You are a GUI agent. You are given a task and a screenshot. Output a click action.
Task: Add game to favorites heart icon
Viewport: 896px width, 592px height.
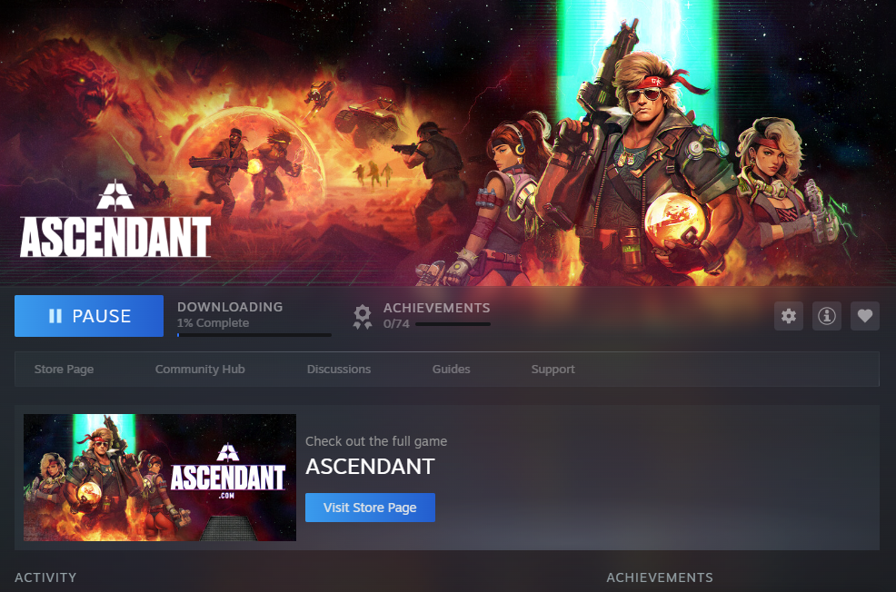coord(864,316)
